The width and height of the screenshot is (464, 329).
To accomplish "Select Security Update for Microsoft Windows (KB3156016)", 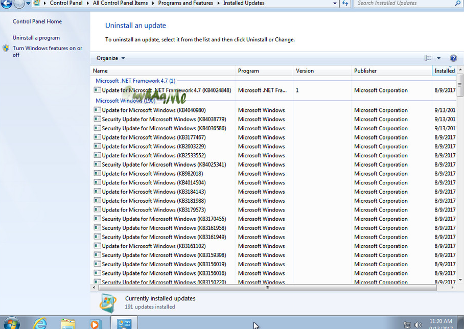I will tap(164, 273).
